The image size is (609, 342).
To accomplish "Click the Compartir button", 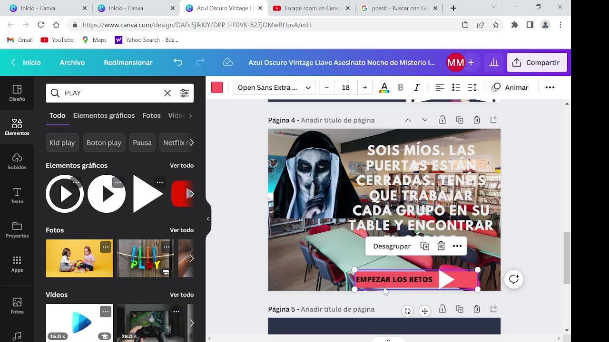I will pyautogui.click(x=537, y=63).
